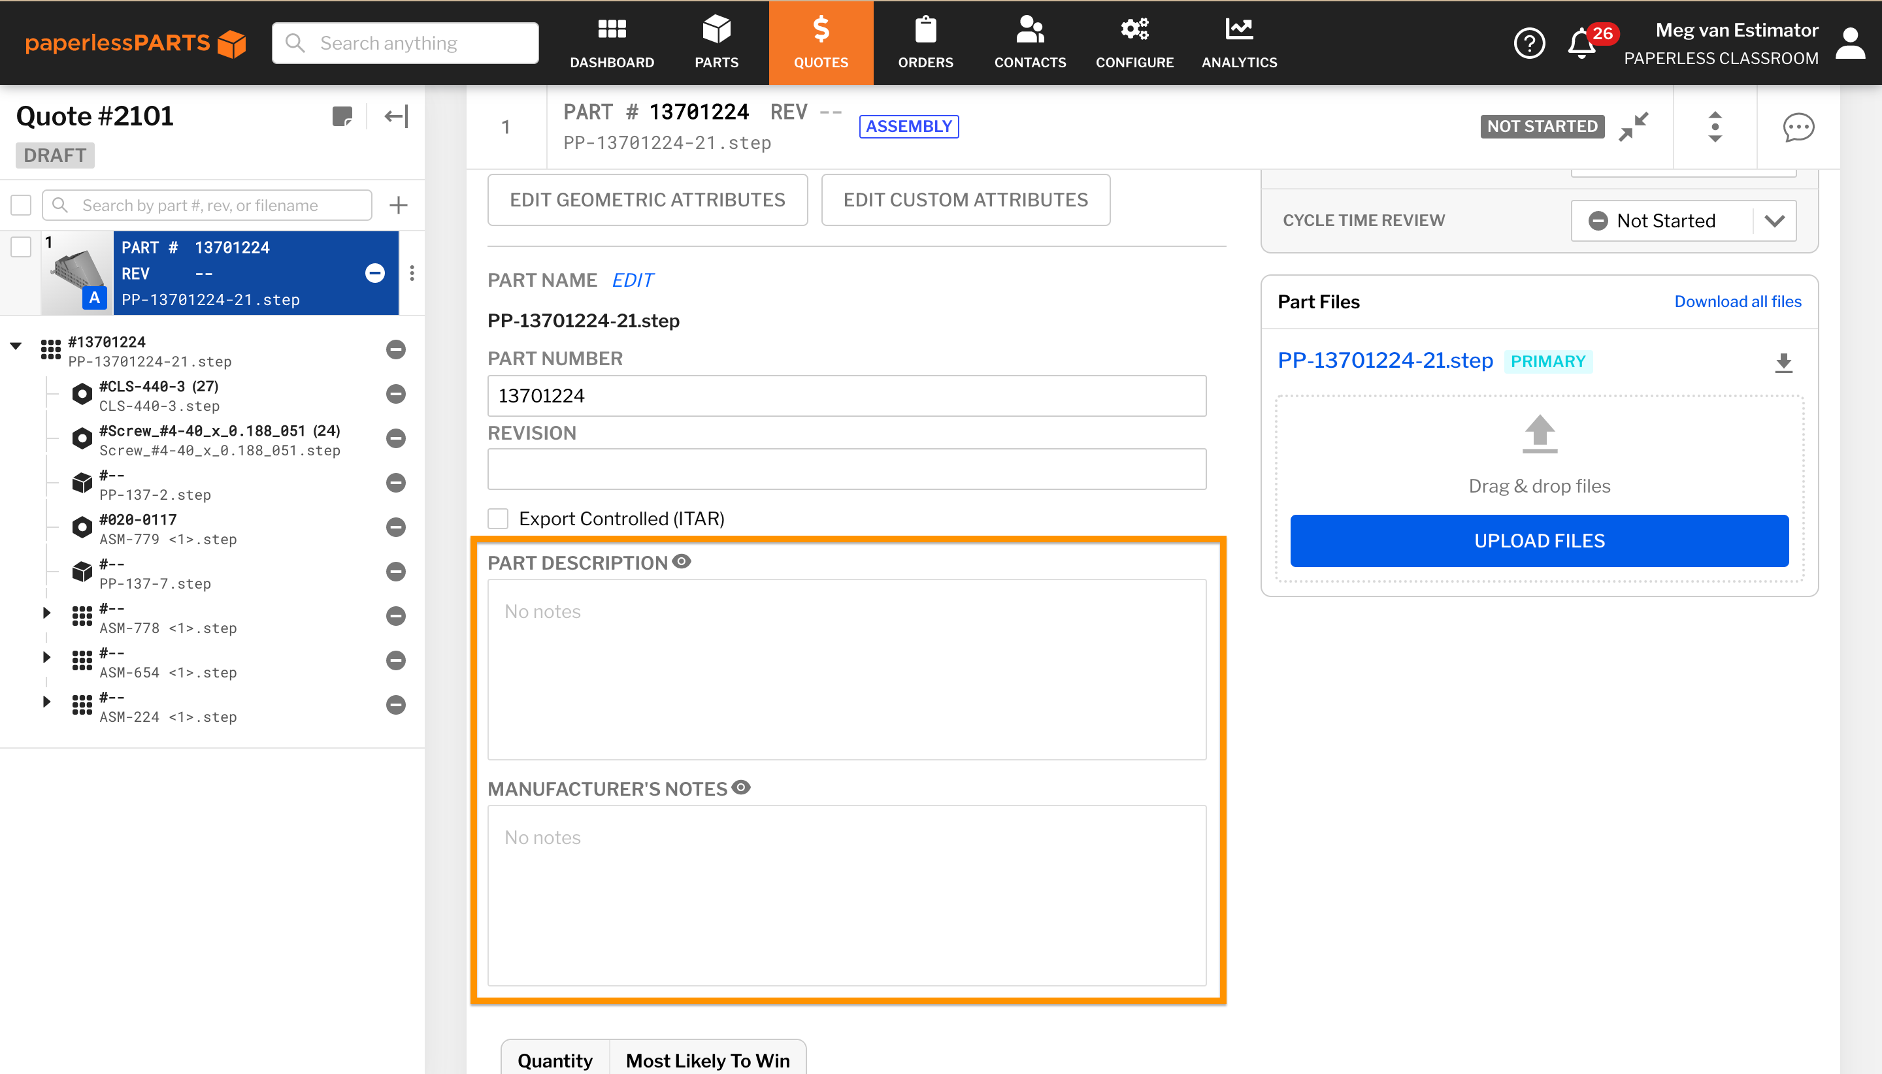Screen dimensions: 1882x1074
Task: Switch to Most Likely To Win tab
Action: (708, 1059)
